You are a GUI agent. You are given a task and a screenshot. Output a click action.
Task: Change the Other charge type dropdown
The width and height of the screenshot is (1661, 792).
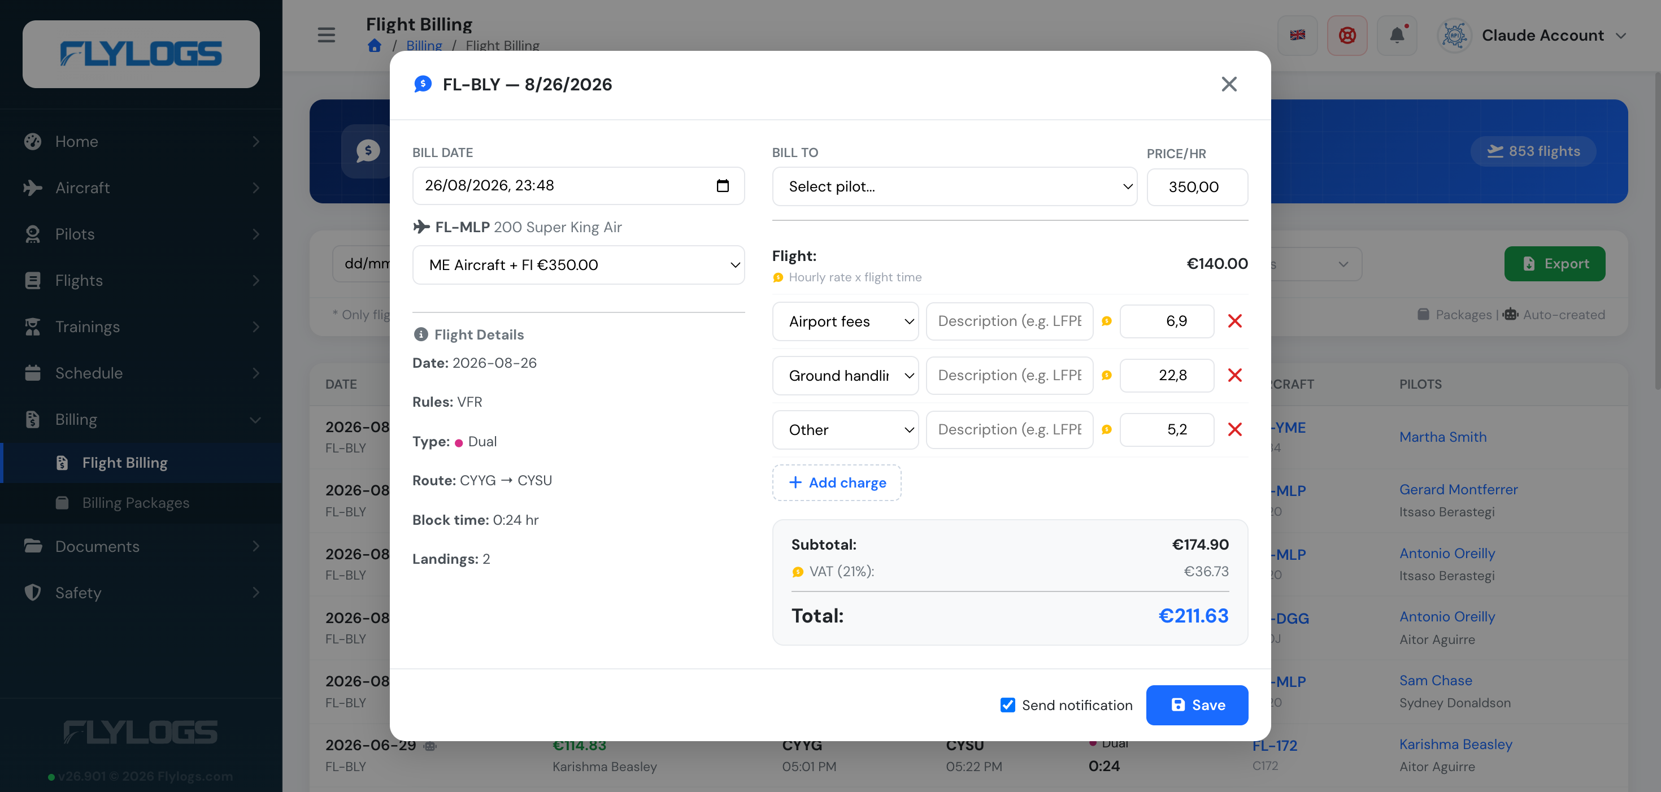tap(845, 429)
